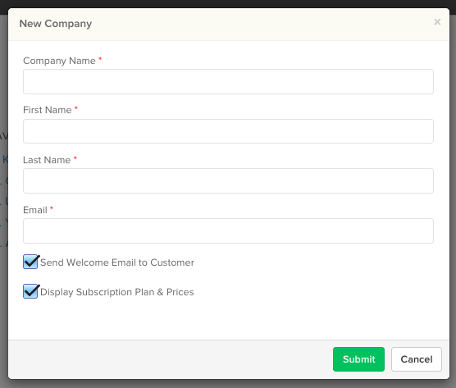Screen dimensions: 456x388
Task: Submit the new company form
Action: click(358, 359)
